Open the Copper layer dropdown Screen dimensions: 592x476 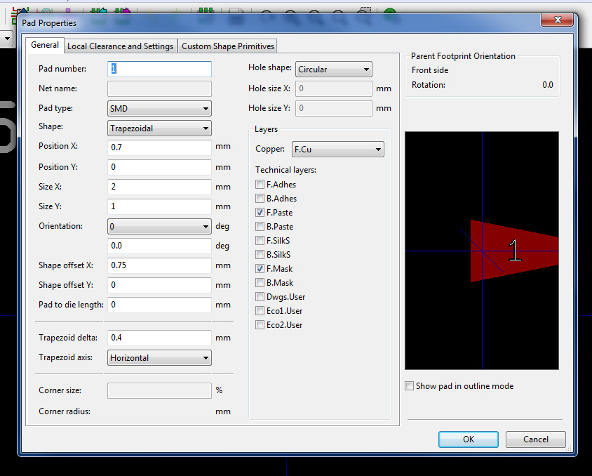click(x=338, y=150)
